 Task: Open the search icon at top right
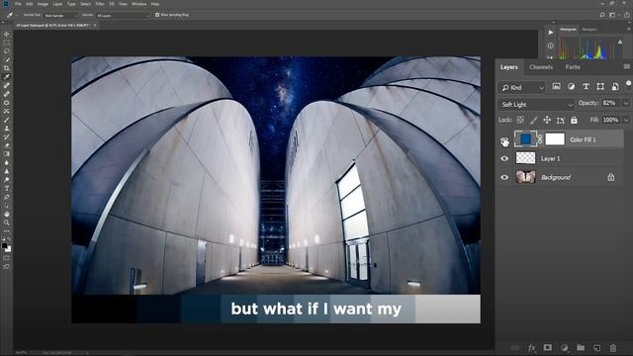click(602, 15)
